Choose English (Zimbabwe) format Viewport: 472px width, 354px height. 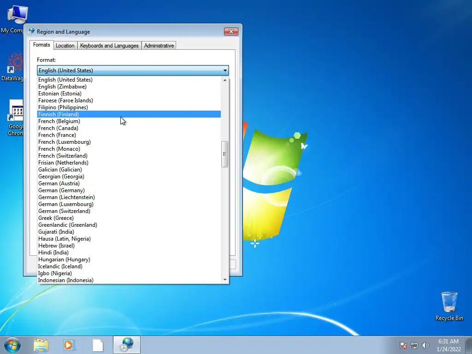(x=129, y=87)
